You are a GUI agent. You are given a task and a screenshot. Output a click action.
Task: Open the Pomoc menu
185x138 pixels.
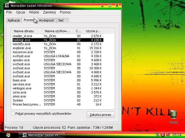(65, 12)
